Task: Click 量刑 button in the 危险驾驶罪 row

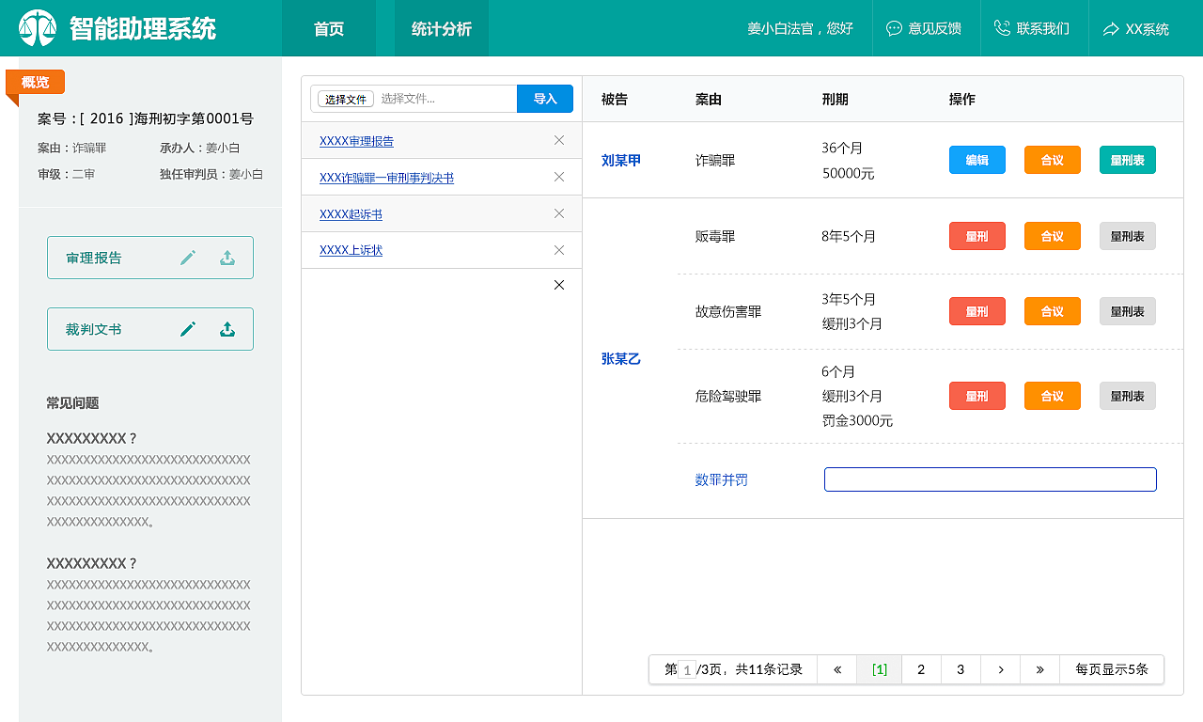Action: pyautogui.click(x=977, y=396)
